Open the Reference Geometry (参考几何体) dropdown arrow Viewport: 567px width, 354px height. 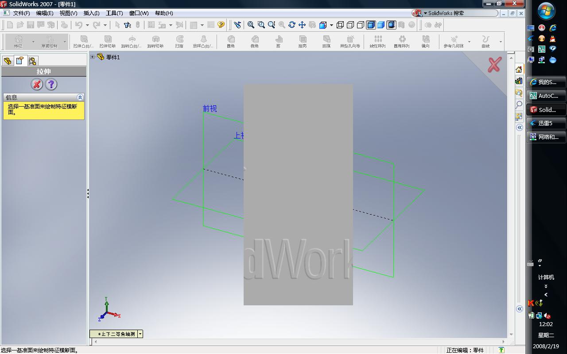469,42
